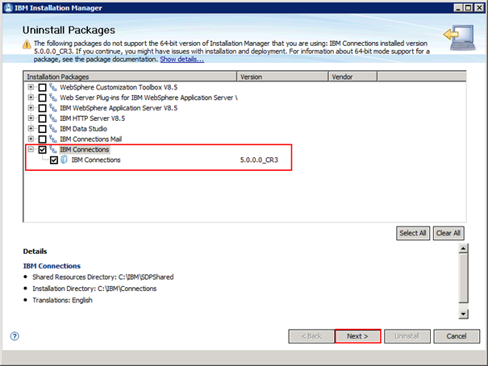Click the IBM WebSphere Application Server package icon
The image size is (488, 366).
click(53, 107)
